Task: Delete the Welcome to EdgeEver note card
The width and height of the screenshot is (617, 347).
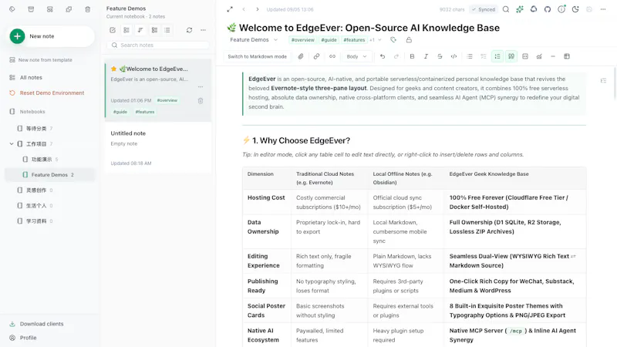Action: [201, 101]
